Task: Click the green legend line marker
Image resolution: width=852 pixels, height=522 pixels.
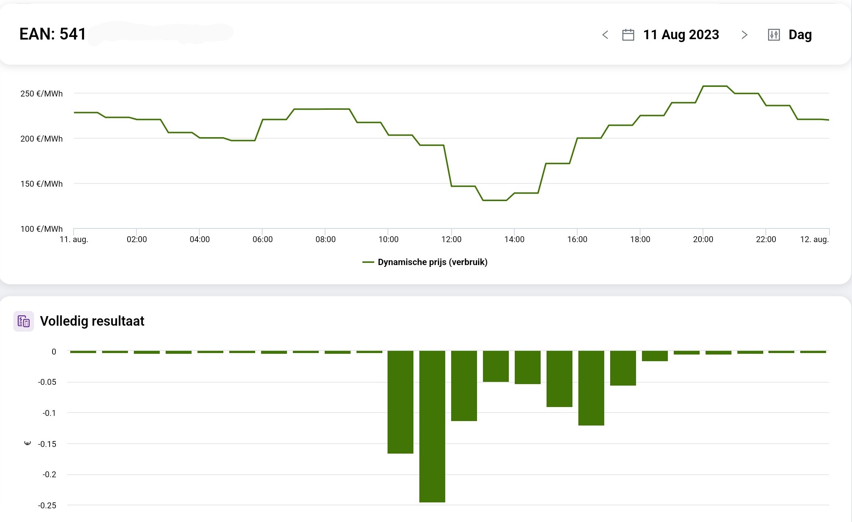Action: (x=368, y=262)
